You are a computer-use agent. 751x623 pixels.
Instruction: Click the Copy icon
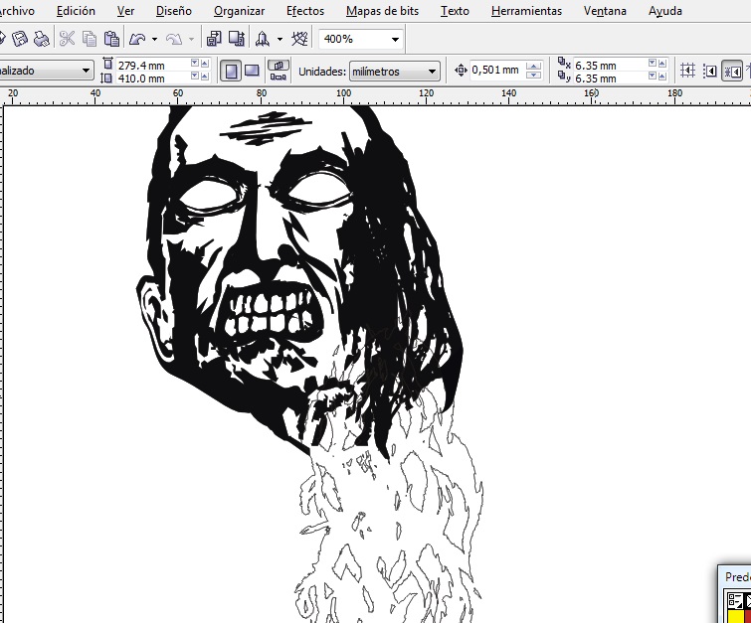pyautogui.click(x=90, y=39)
